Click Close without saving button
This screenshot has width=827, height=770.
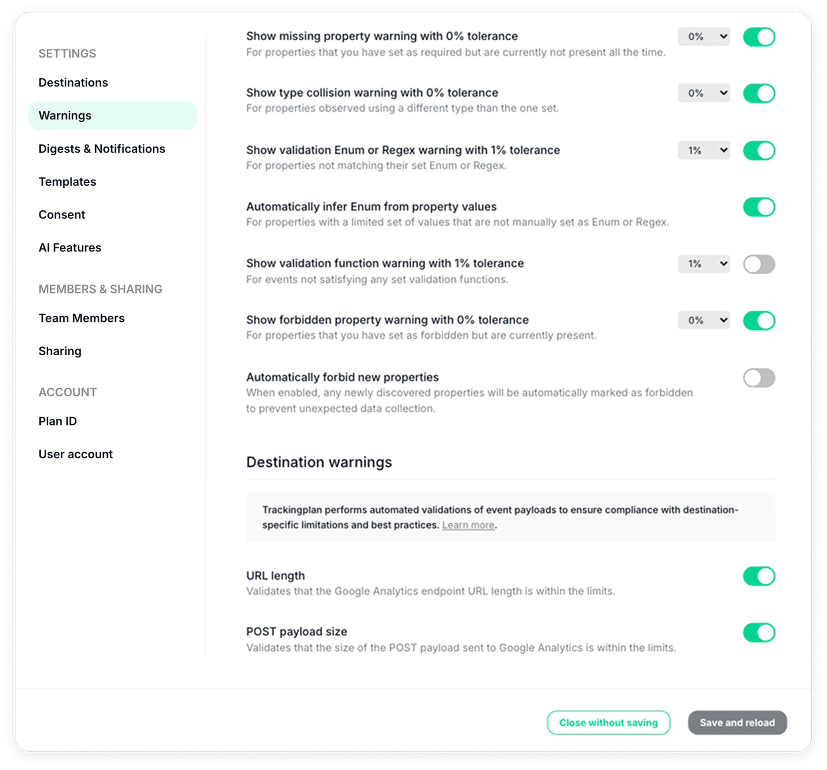(608, 722)
